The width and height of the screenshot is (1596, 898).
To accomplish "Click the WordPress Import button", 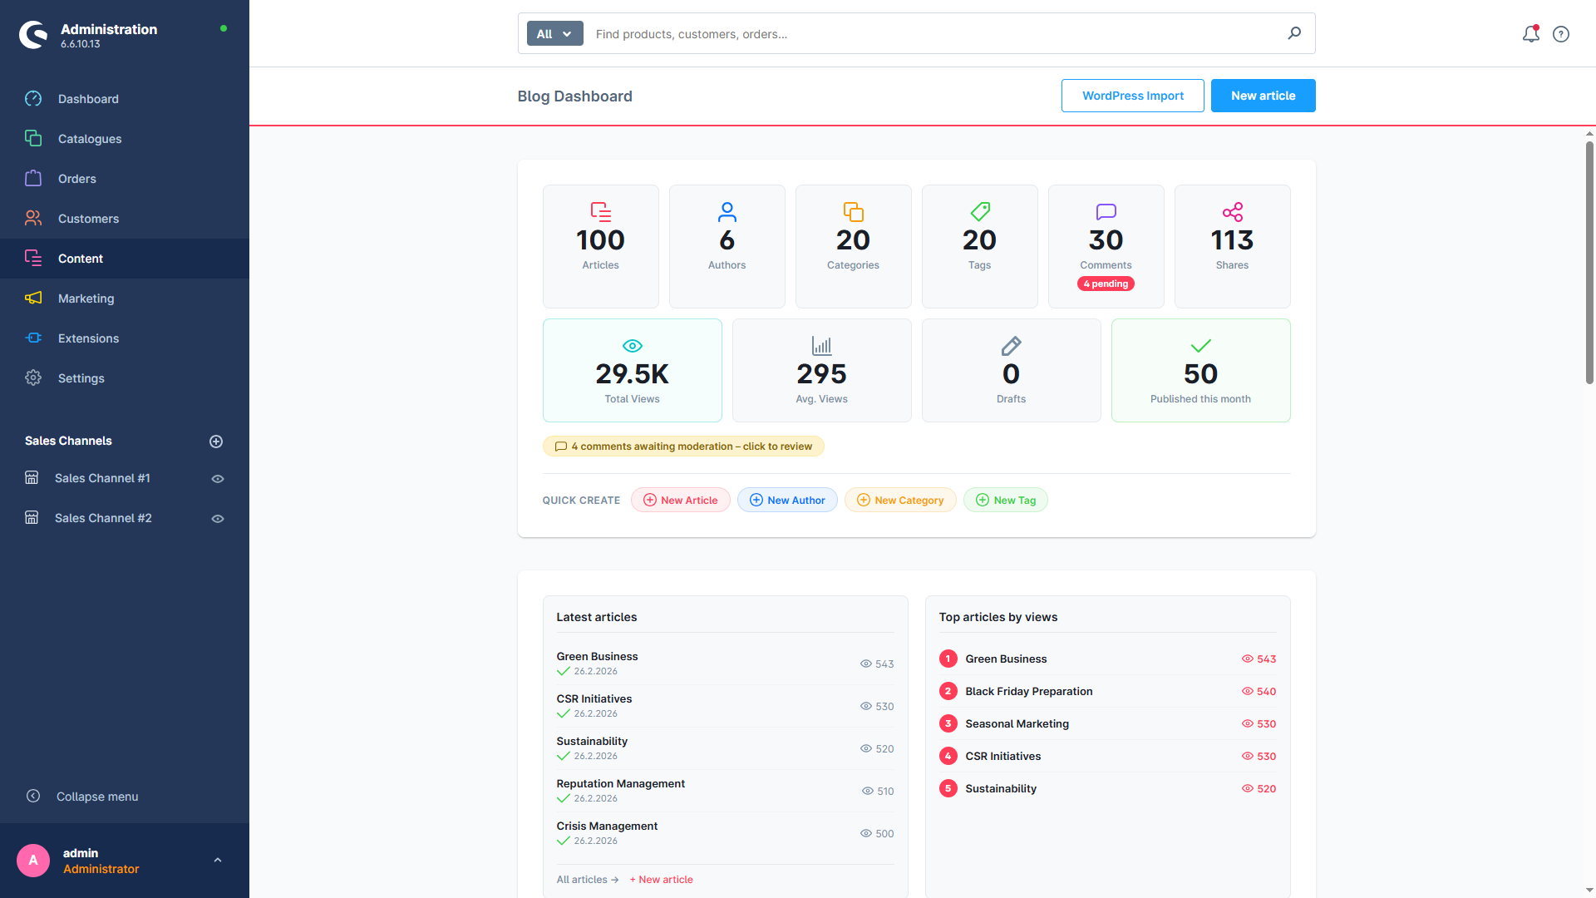I will (x=1132, y=96).
